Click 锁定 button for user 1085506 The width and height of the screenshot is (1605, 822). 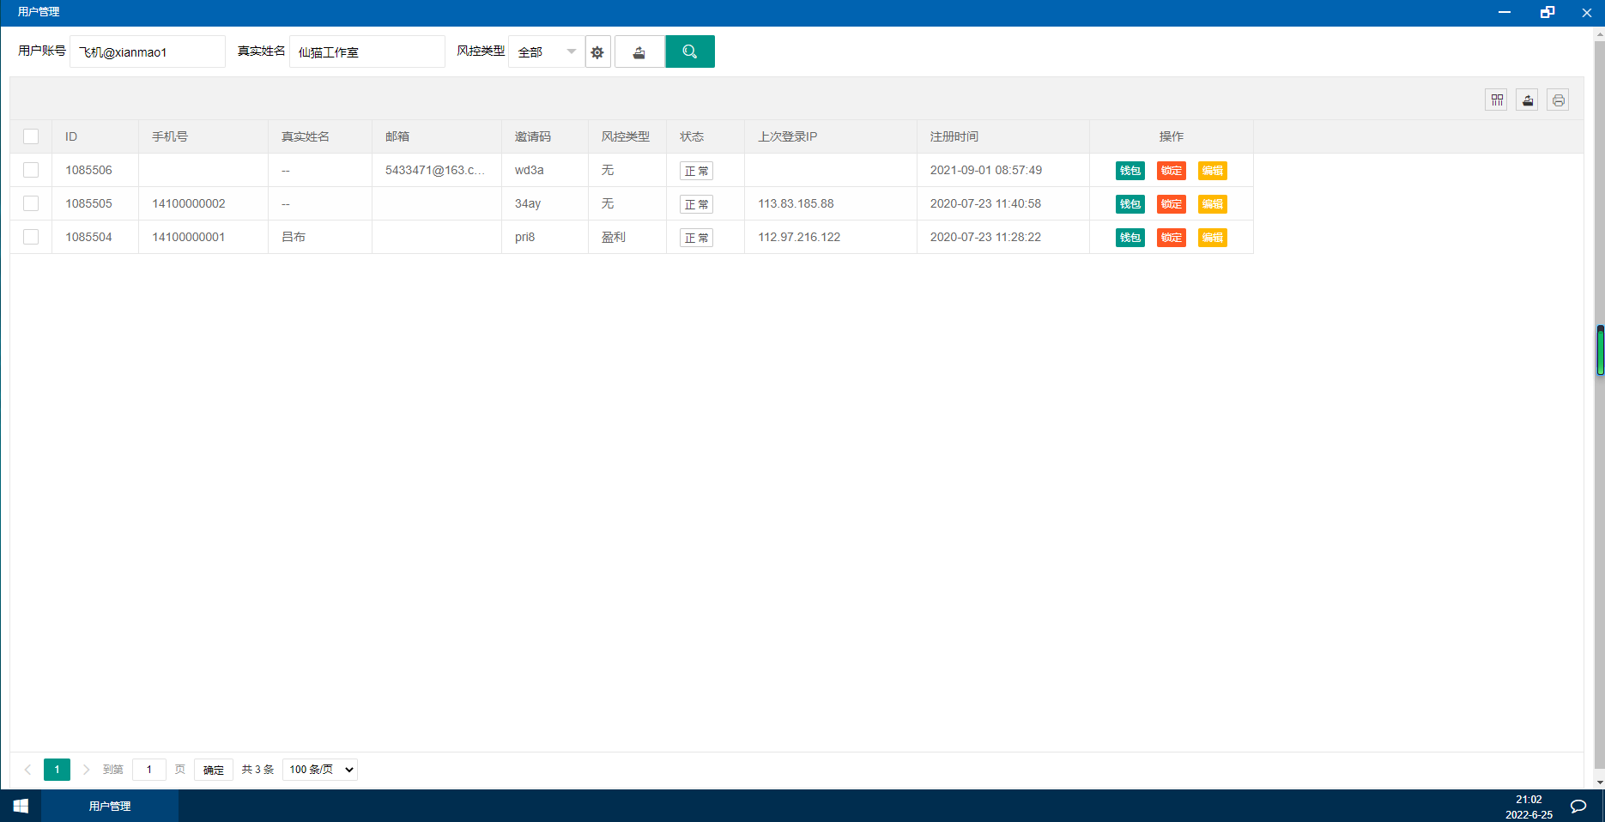pyautogui.click(x=1172, y=171)
